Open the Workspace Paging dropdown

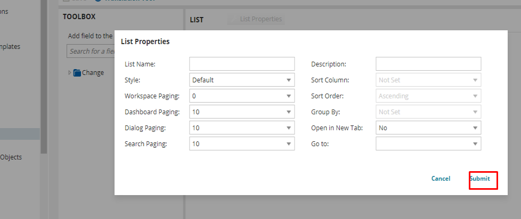click(241, 96)
